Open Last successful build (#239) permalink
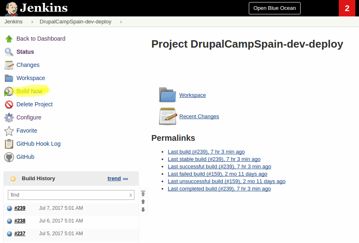Screen dimensions: 359x243 tap(219, 167)
